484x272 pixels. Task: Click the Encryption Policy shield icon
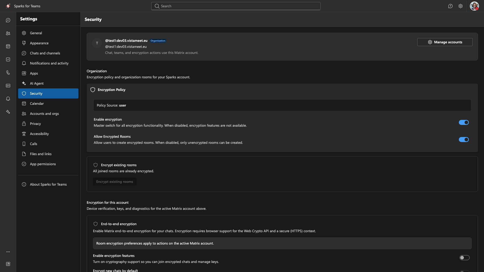pyautogui.click(x=93, y=90)
